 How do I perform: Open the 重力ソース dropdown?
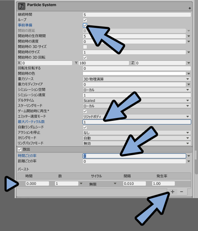(x=137, y=79)
